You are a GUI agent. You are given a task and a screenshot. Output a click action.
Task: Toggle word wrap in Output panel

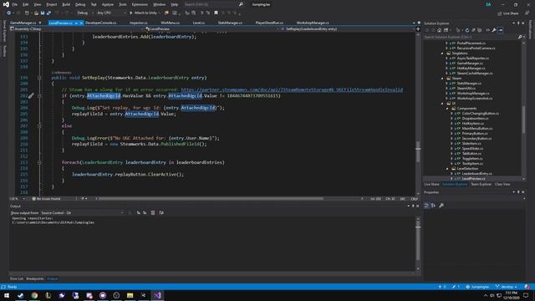pos(161,212)
